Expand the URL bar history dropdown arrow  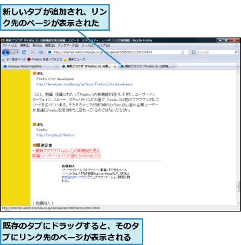(x=187, y=52)
